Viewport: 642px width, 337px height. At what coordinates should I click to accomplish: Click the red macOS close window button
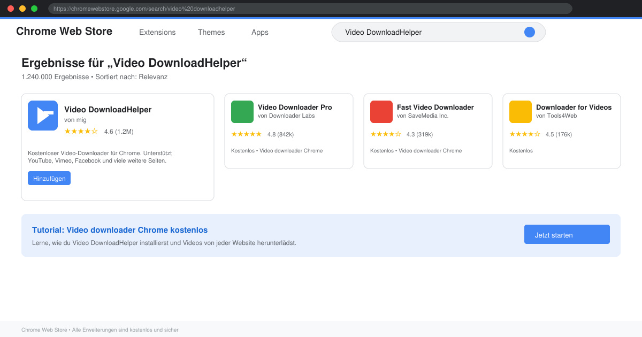(11, 9)
